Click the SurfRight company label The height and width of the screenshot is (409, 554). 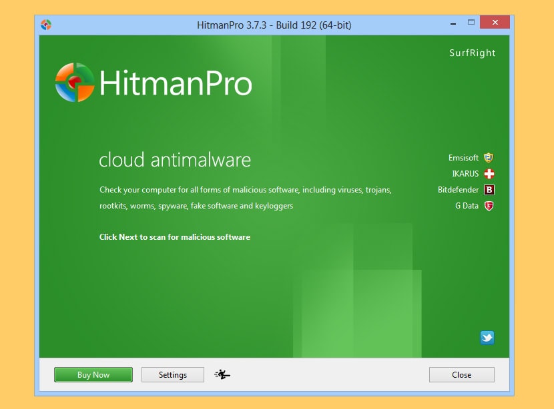pyautogui.click(x=472, y=53)
